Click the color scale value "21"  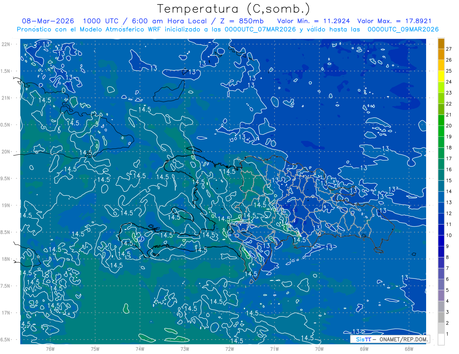449,115
